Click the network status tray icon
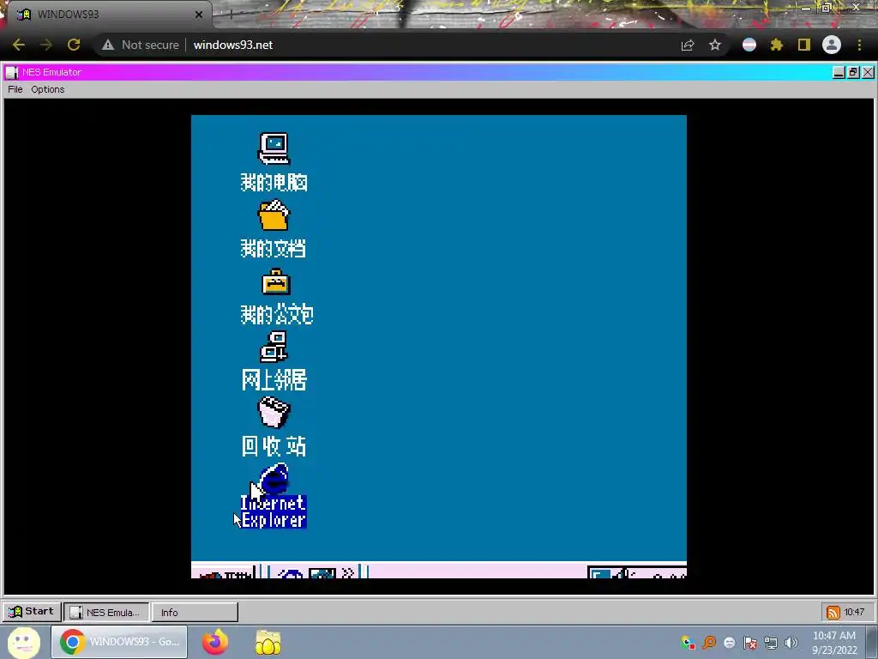Image resolution: width=878 pixels, height=659 pixels. coord(771,643)
